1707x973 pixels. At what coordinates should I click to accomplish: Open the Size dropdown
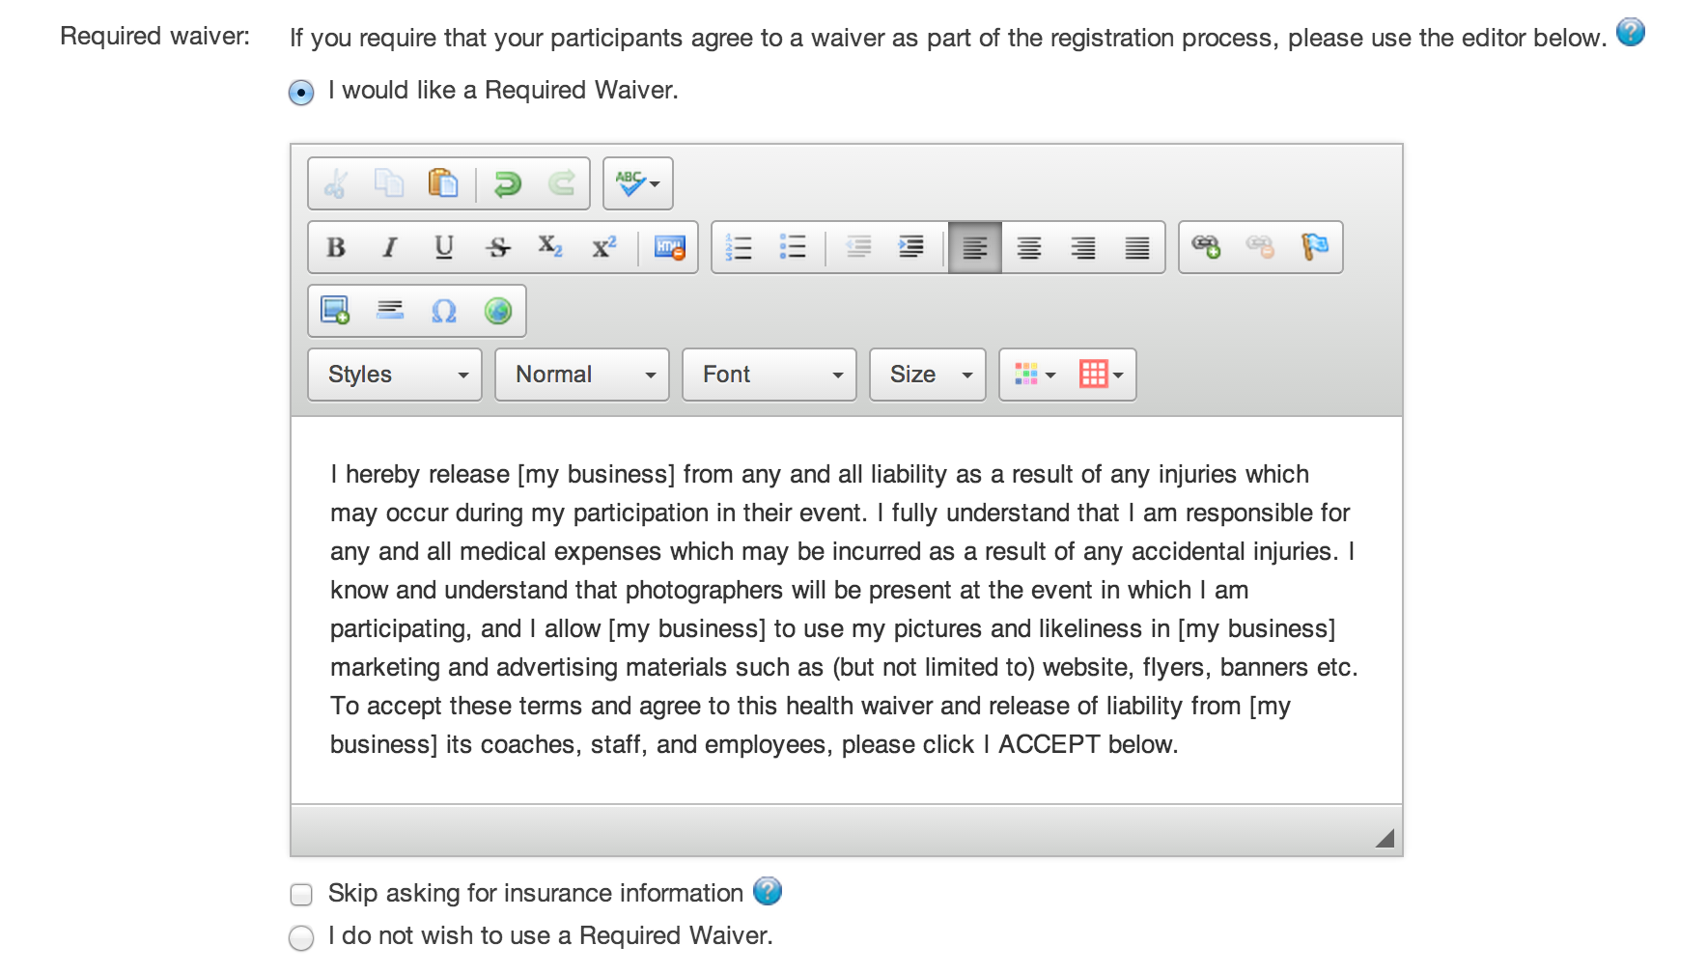pos(928,375)
